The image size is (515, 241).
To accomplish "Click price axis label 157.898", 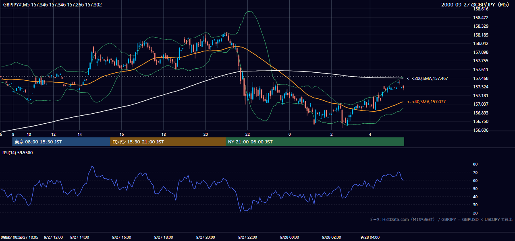I will 480,52.
